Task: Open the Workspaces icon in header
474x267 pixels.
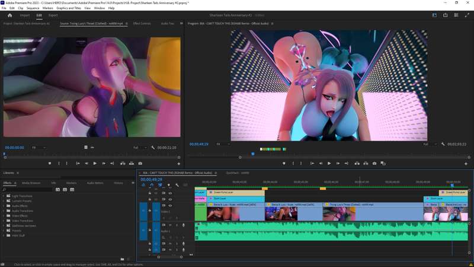Action: tap(434, 15)
